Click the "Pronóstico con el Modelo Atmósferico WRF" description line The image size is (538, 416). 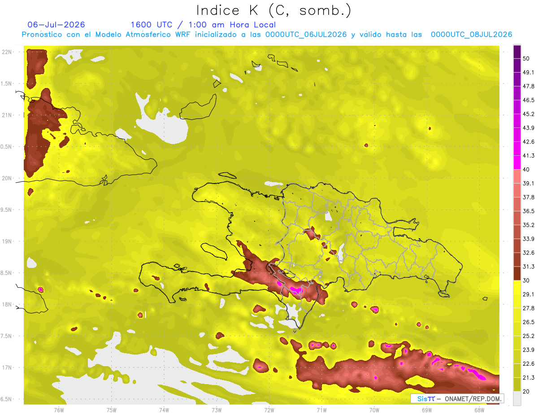click(x=267, y=35)
